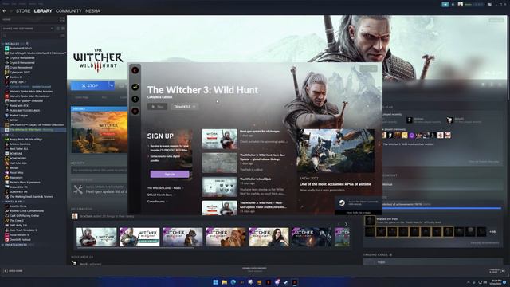Open The Witcher Comic link

coord(165,188)
